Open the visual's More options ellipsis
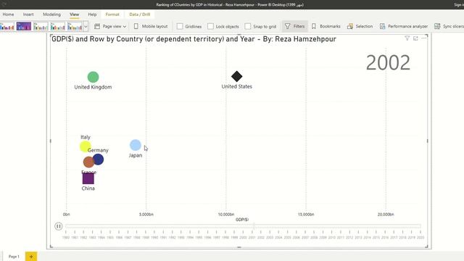Image resolution: width=464 pixels, height=261 pixels. click(x=424, y=38)
